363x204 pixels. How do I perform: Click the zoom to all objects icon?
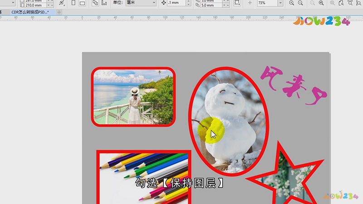tap(321, 3)
